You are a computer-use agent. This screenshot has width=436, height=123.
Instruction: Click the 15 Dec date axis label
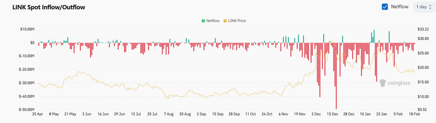pyautogui.click(x=332, y=114)
